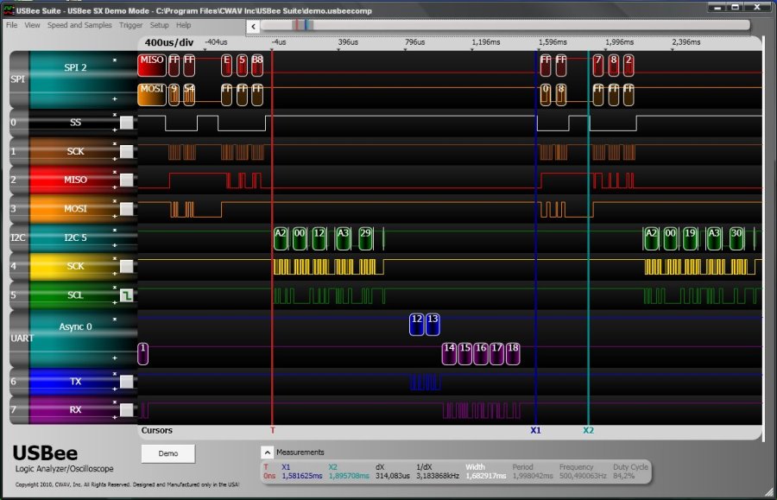Click the dX value 314,083us
The image size is (777, 500).
click(393, 476)
